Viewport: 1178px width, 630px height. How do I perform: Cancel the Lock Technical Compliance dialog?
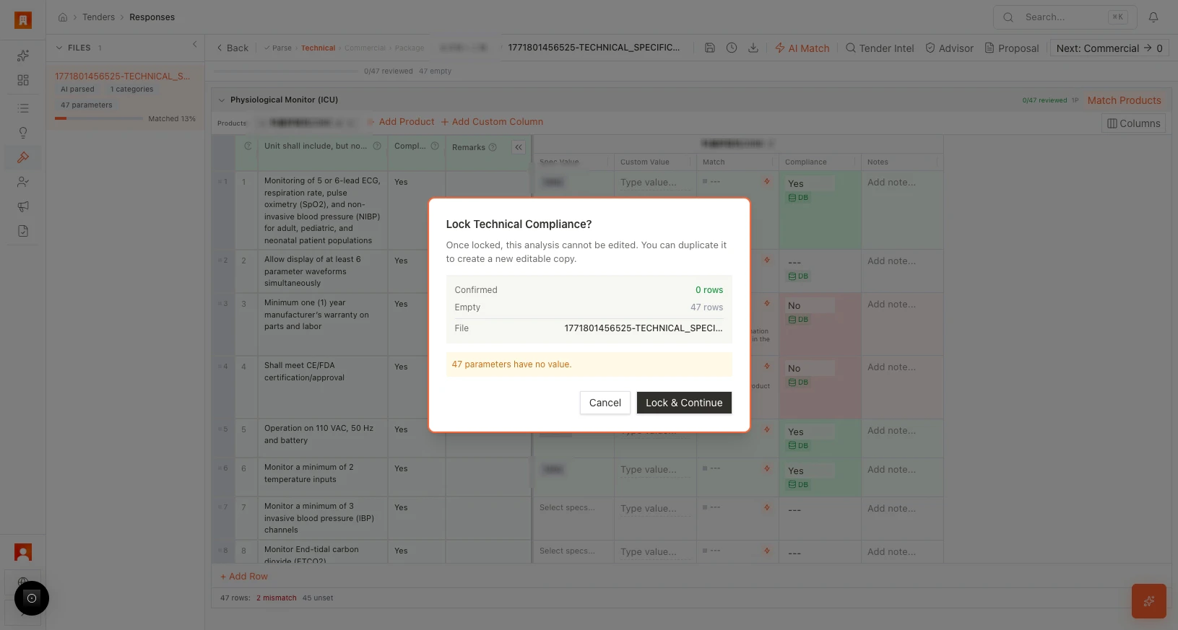click(x=605, y=403)
